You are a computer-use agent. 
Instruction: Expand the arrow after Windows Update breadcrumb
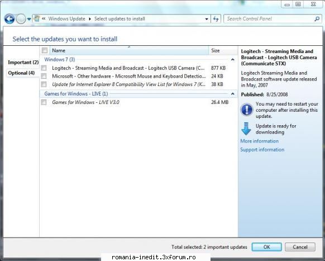click(90, 19)
